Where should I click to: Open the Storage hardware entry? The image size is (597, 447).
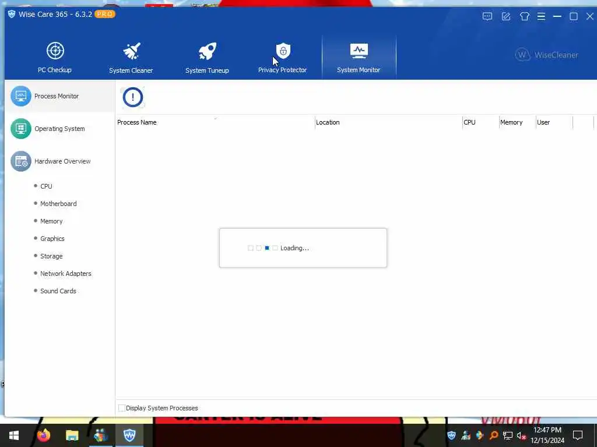51,256
